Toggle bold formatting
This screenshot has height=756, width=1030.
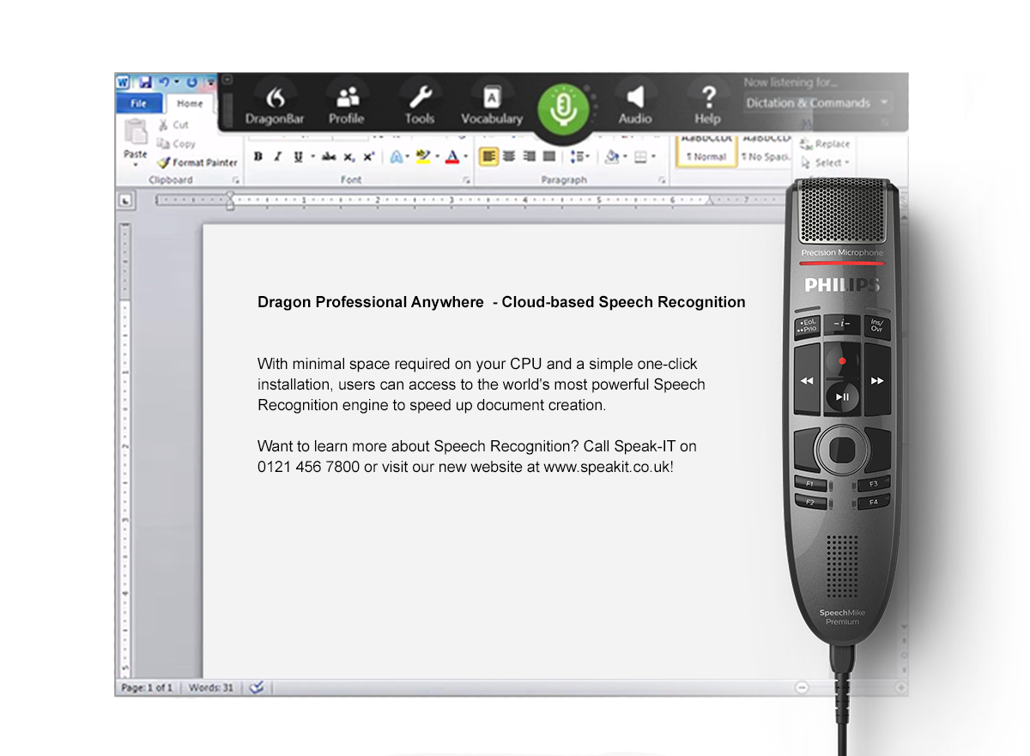click(257, 157)
